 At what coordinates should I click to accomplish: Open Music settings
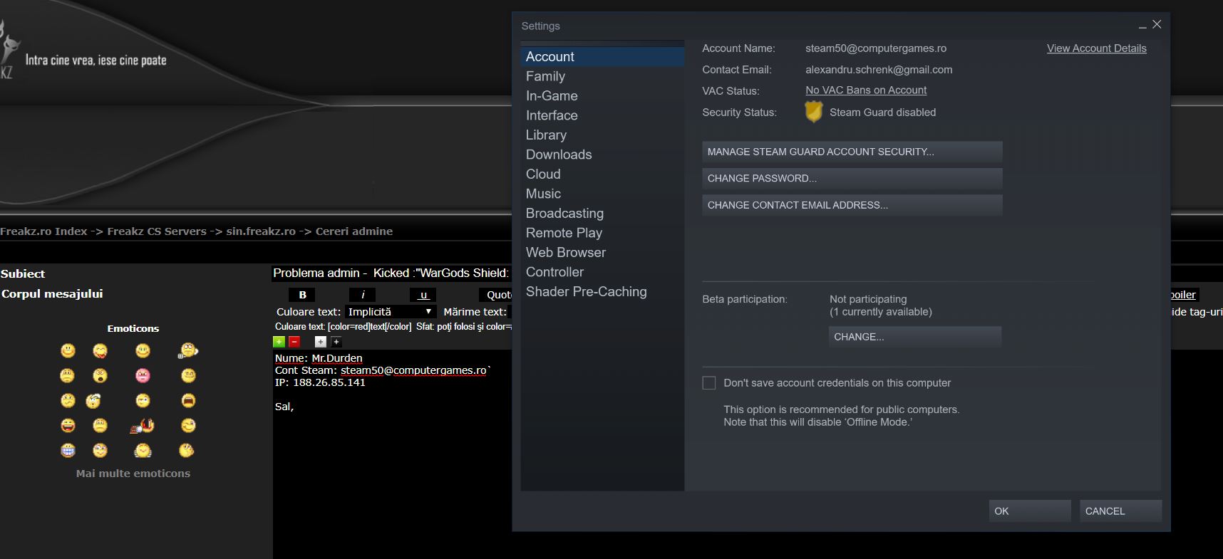pyautogui.click(x=602, y=194)
